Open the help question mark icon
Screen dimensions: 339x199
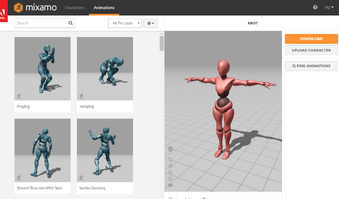point(315,8)
